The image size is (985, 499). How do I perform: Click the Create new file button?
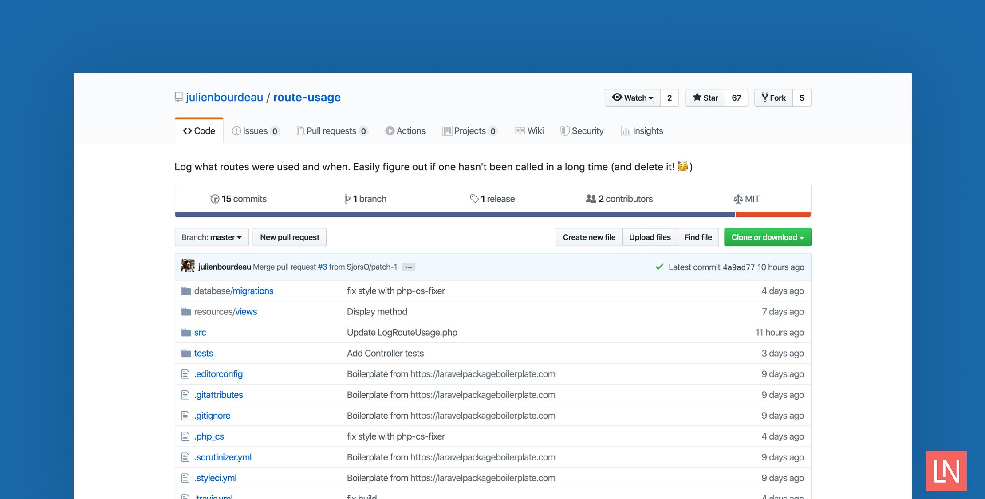click(589, 237)
